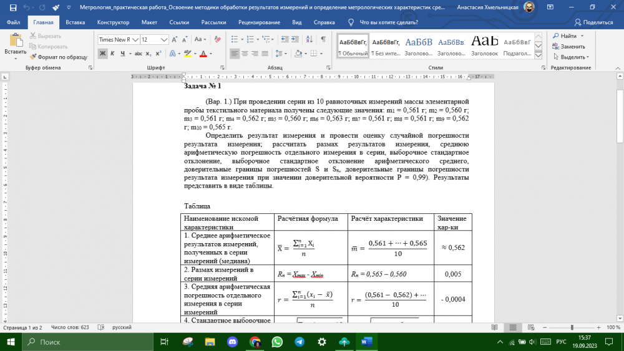Clear all formatting with the eraser icon
The width and height of the screenshot is (624, 351).
coord(217,39)
